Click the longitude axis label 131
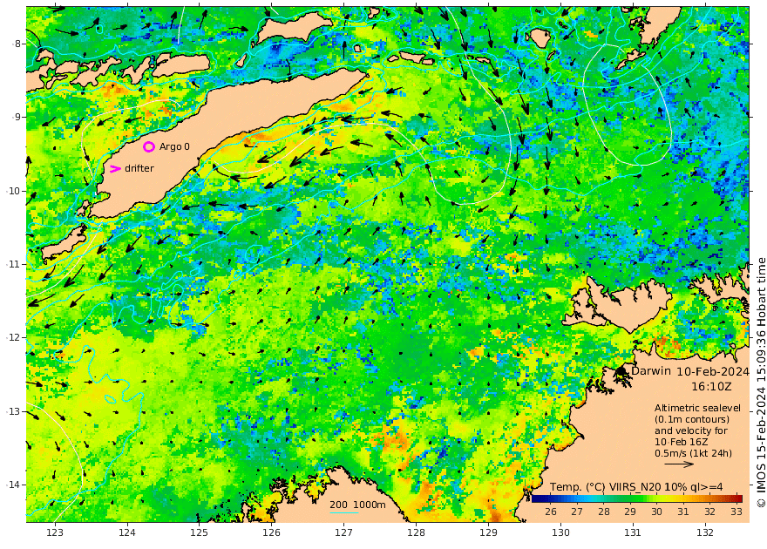 point(633,532)
